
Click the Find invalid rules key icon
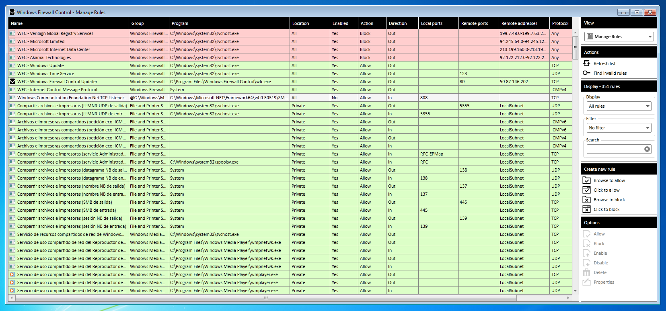pos(587,73)
